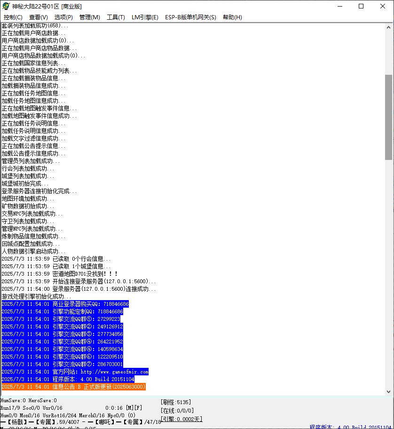394x429 pixels.
Task: Select the 引擎功能定制QQ log line
Action: click(x=63, y=311)
